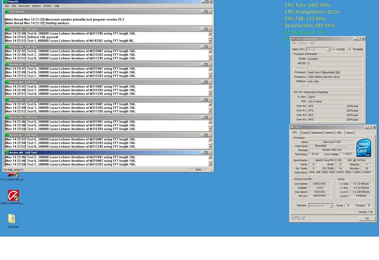The height and width of the screenshot is (260, 379).
Task: Click the Worker #6 window title icon
Action: click(7, 117)
